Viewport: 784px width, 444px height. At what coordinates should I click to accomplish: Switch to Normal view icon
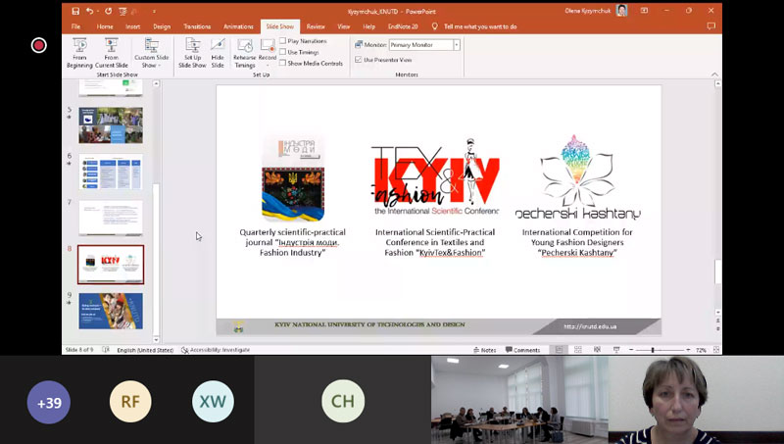click(559, 350)
